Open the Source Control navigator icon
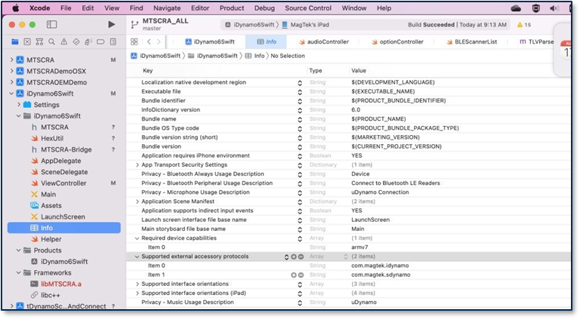This screenshot has height=319, width=580. tap(27, 41)
